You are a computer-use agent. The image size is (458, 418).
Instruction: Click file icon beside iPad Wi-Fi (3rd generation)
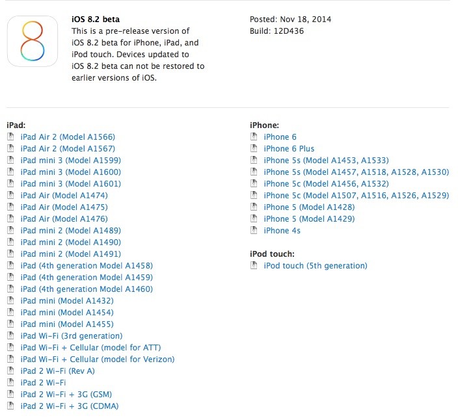(x=10, y=335)
